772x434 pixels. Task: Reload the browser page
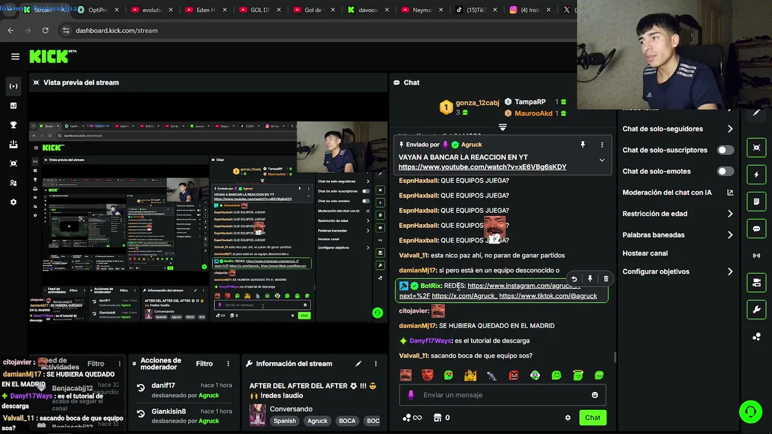[x=45, y=30]
